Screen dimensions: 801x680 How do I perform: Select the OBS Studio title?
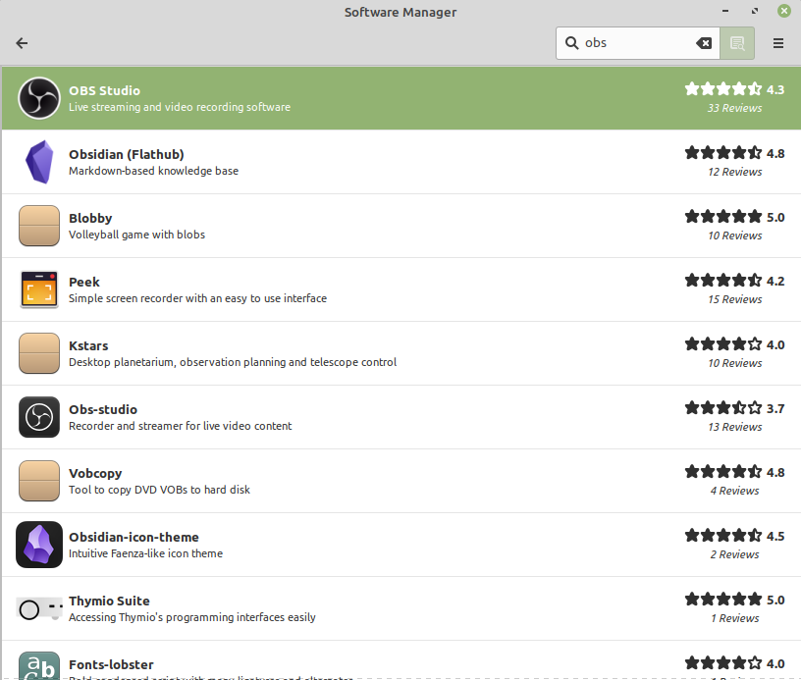pyautogui.click(x=105, y=90)
